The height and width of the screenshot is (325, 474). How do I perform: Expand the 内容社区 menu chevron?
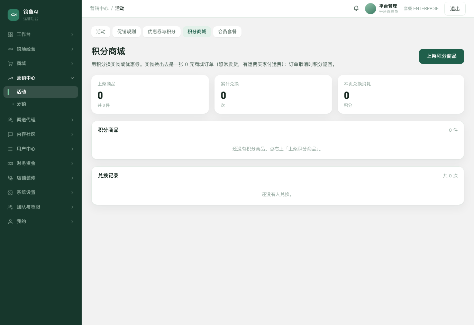[x=72, y=134]
